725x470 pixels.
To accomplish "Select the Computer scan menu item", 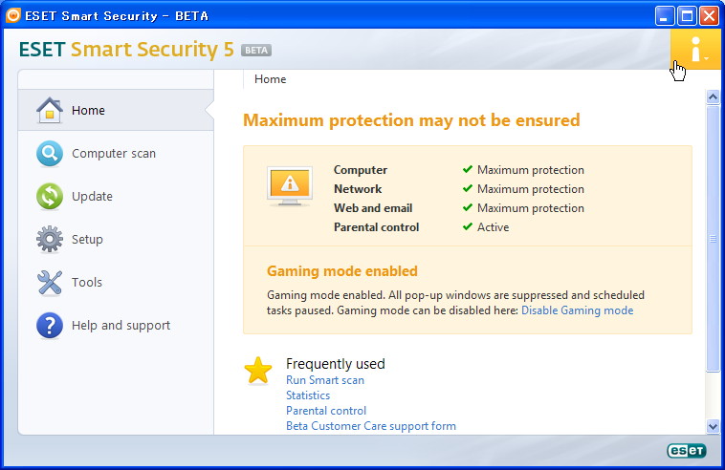I will [114, 154].
